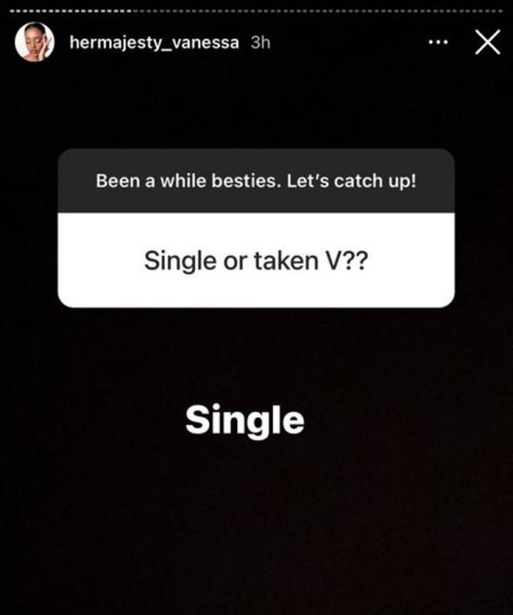Screen dimensions: 513x615
Task: Select the word 'Single' in the question
Action: click(179, 261)
